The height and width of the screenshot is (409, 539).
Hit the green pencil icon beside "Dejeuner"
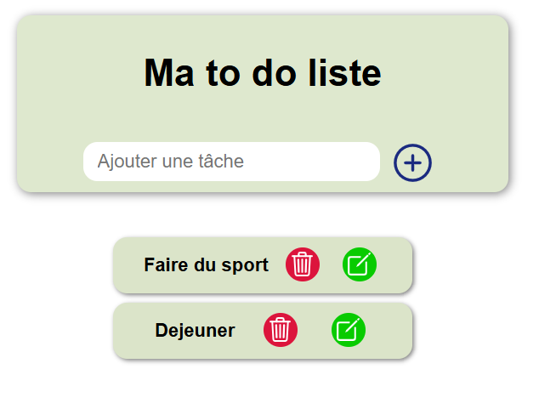tap(349, 330)
